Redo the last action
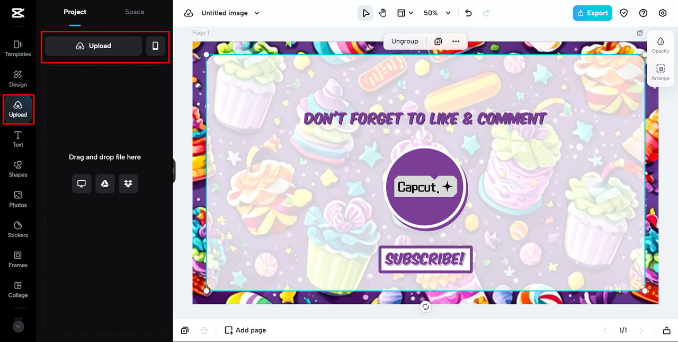 click(486, 13)
